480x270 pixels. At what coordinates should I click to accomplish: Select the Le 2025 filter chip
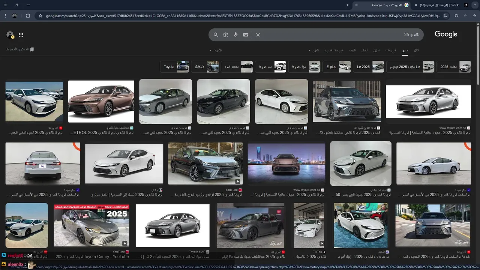click(368, 67)
